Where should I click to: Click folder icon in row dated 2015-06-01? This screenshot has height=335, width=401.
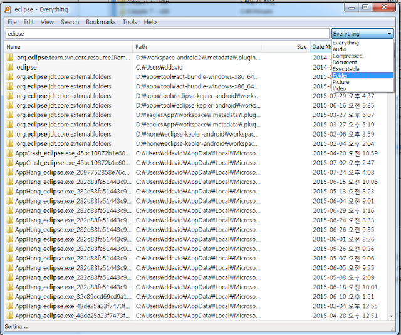pos(10,239)
